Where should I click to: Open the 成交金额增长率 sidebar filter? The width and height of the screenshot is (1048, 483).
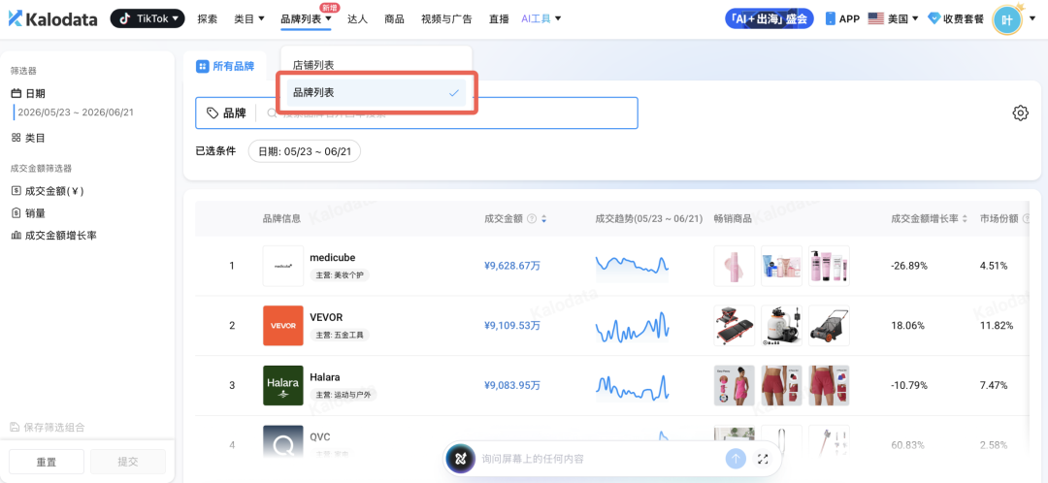click(53, 235)
